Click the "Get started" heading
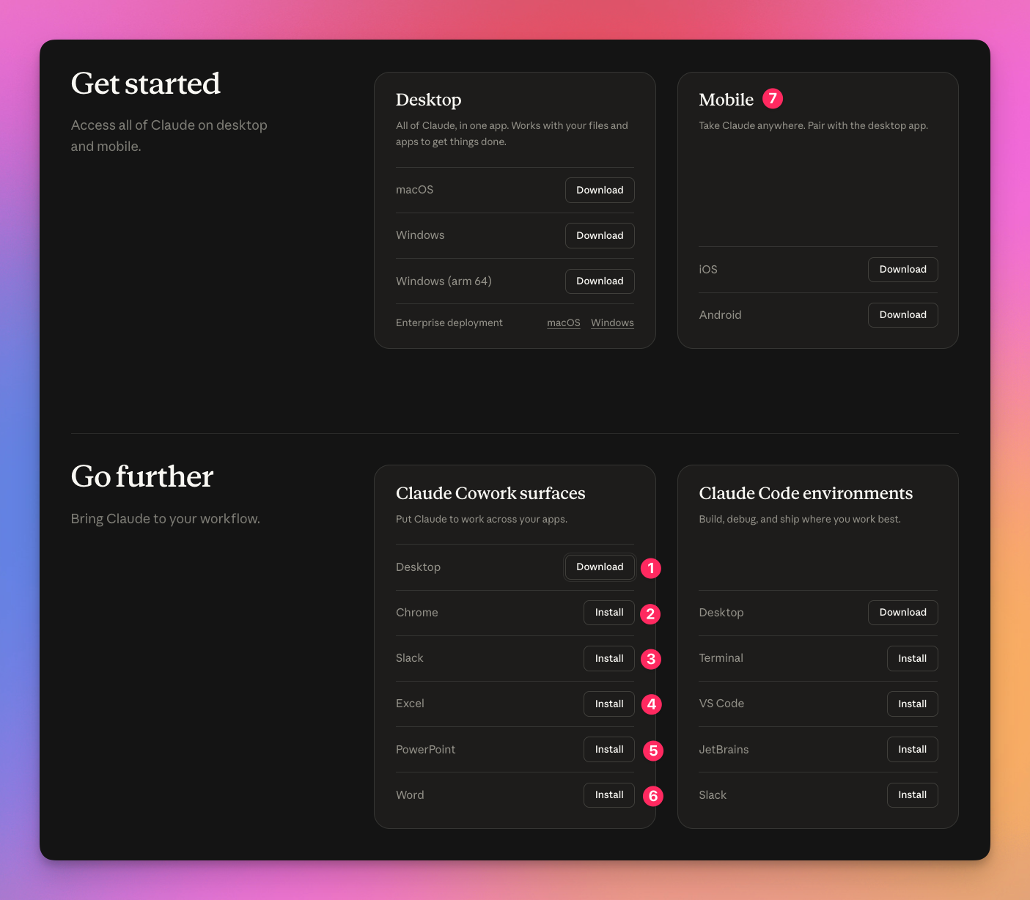This screenshot has height=900, width=1030. click(146, 84)
